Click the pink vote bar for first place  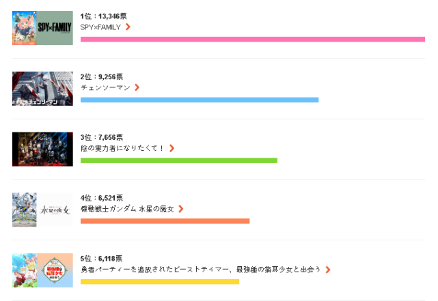coord(252,40)
